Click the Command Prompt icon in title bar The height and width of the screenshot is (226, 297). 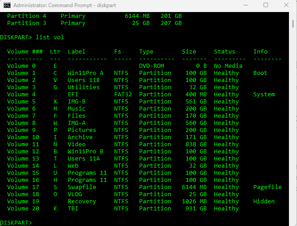[7, 5]
